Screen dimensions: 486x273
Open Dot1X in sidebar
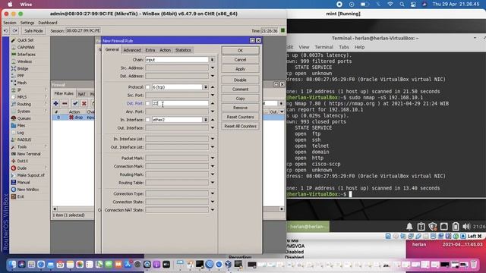(23, 162)
